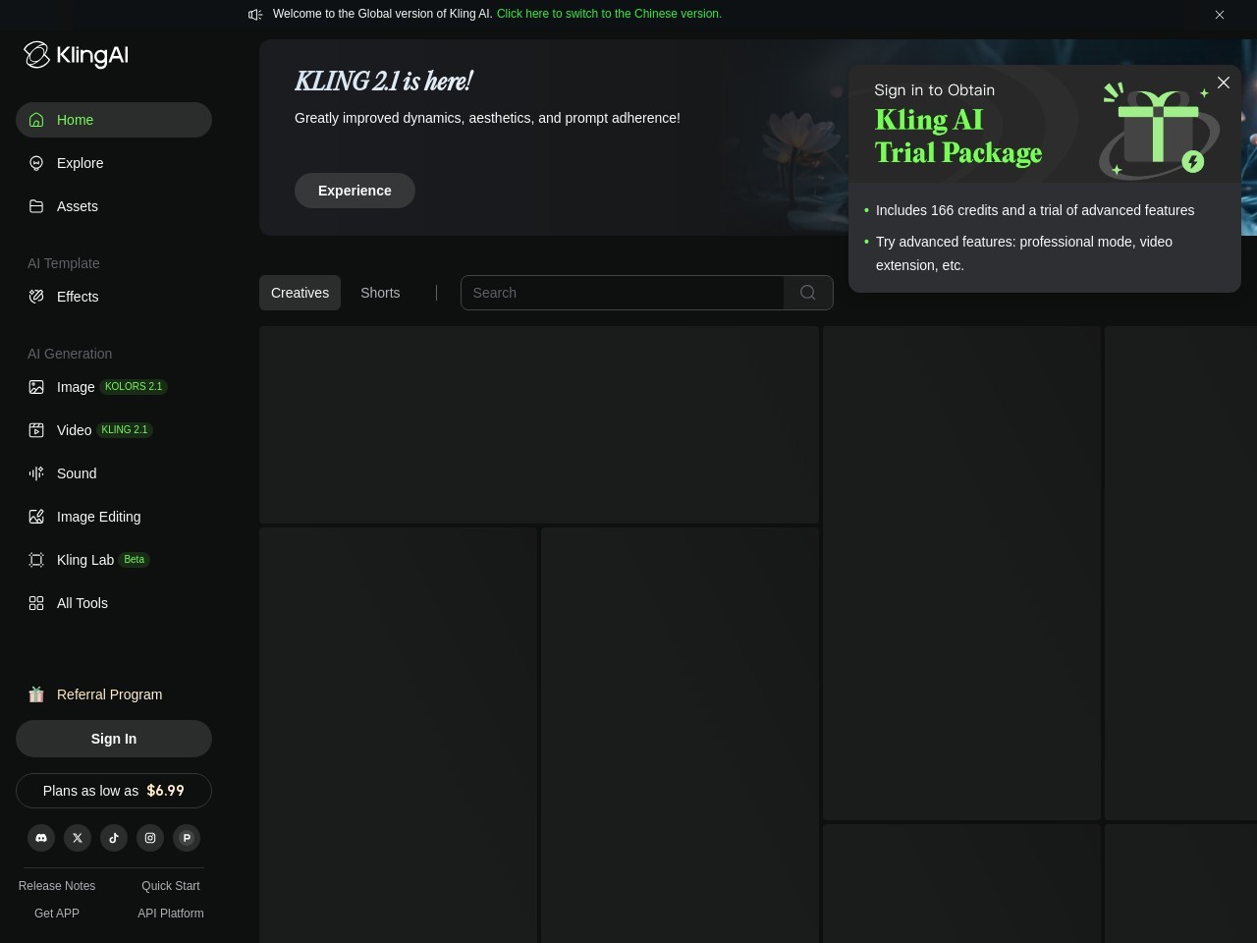Viewport: 1257px width, 943px height.
Task: Select the Creatives tab
Action: click(x=300, y=293)
